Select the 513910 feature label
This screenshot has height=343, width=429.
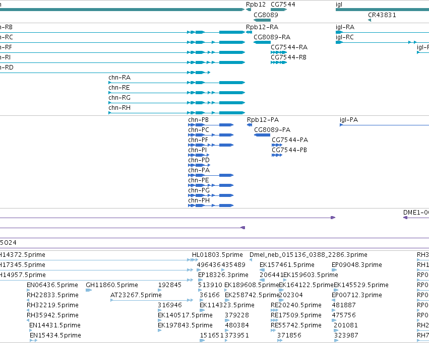coord(210,285)
